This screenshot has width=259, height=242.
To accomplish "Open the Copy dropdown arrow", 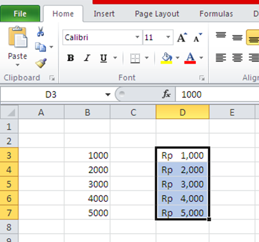I will (52, 47).
